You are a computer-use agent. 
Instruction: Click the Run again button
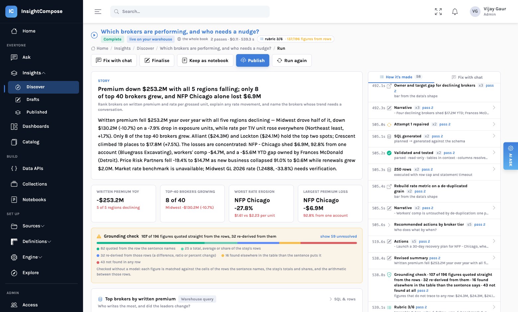(x=292, y=60)
